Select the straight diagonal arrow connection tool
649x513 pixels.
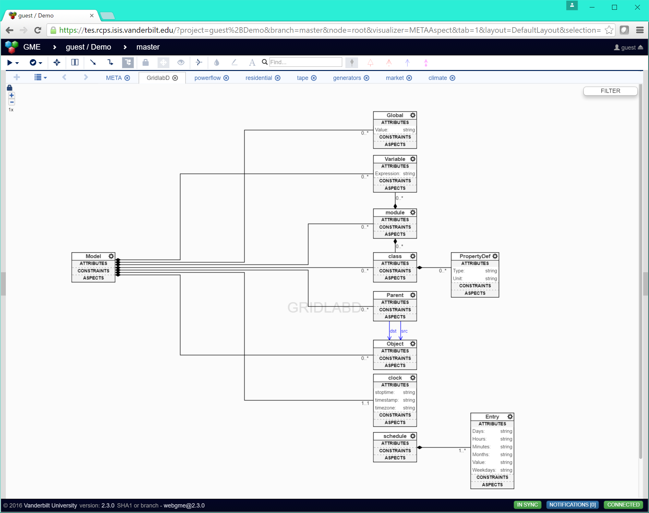click(93, 62)
